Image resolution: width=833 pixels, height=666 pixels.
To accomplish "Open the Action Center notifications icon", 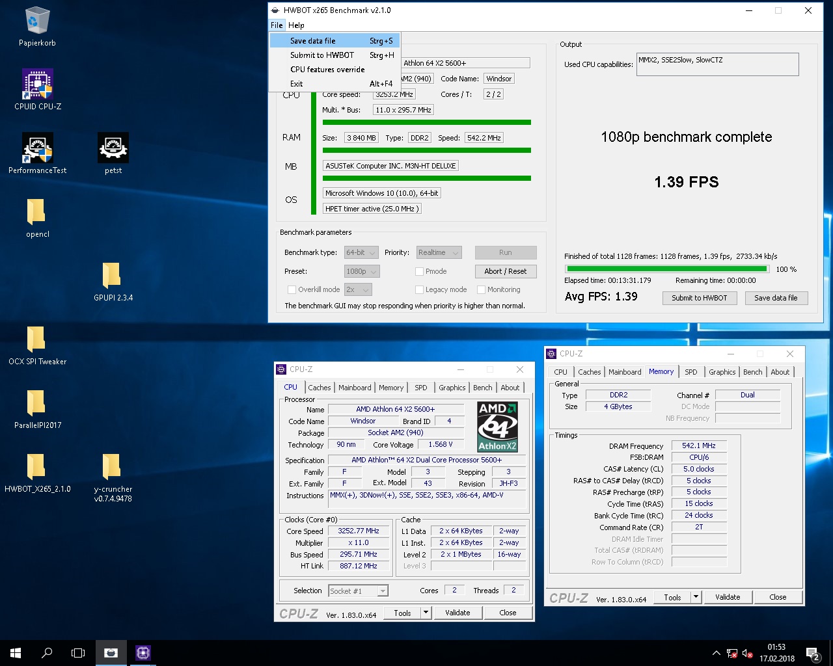I will point(813,653).
